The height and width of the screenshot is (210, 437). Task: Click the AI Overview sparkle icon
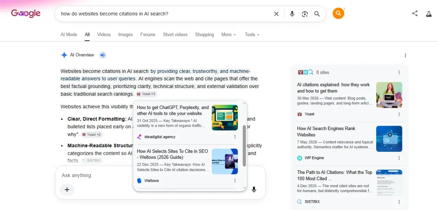coord(64,55)
